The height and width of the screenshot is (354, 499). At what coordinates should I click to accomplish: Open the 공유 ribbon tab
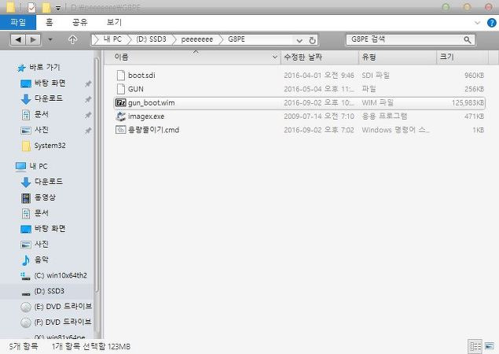pos(79,22)
